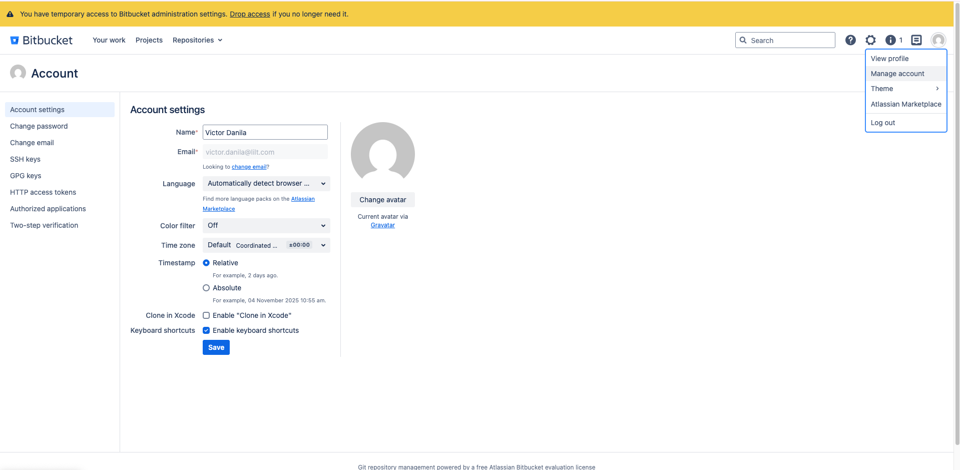The width and height of the screenshot is (960, 470).
Task: Open the help question mark icon
Action: pos(850,40)
